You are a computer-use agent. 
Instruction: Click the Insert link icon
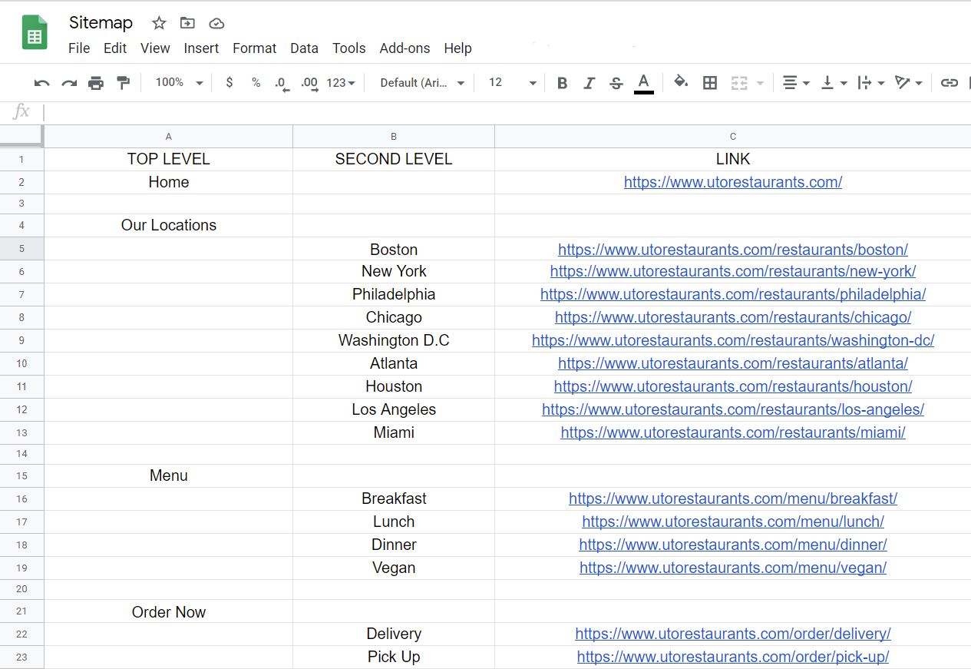pyautogui.click(x=950, y=83)
